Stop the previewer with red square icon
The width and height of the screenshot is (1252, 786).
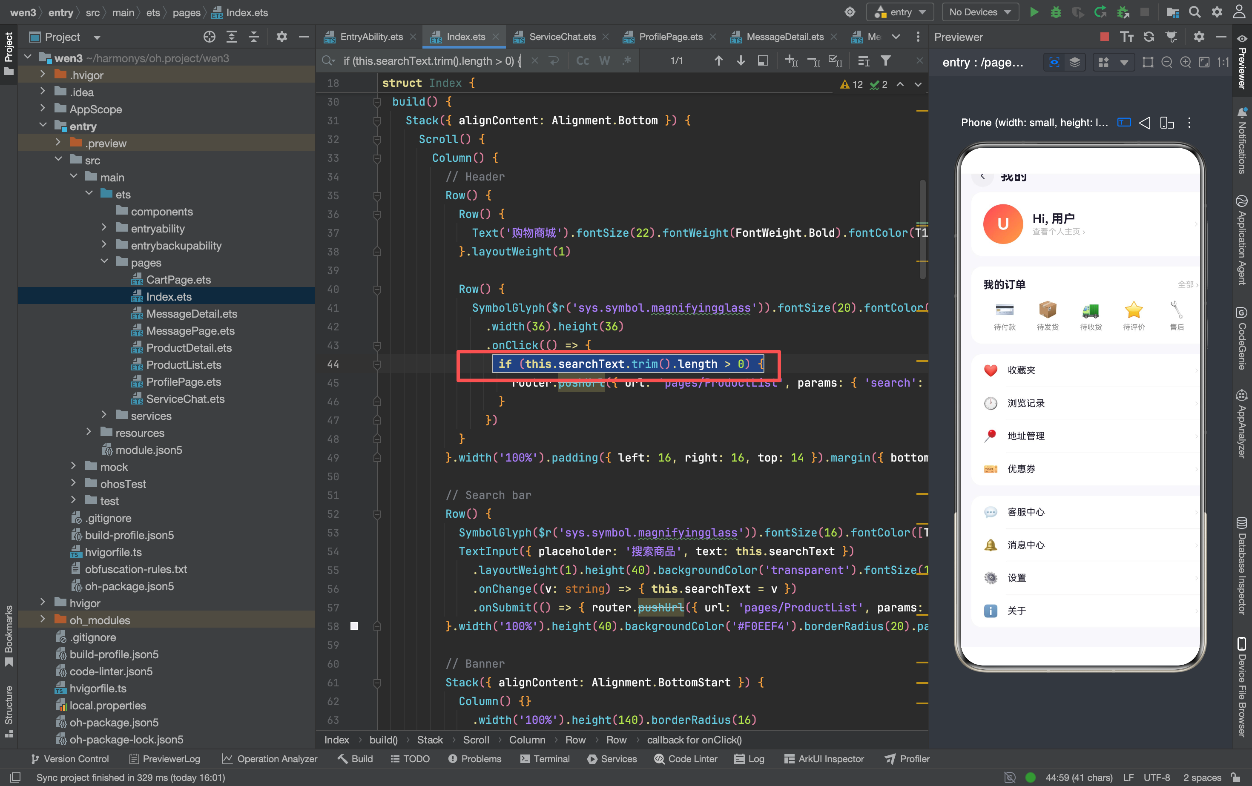tap(1105, 36)
